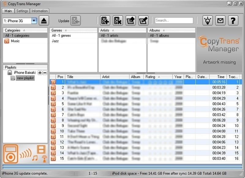245x178 pixels.
Task: Click the device selector showing 1: iPhone 3G
Action: (x=20, y=21)
